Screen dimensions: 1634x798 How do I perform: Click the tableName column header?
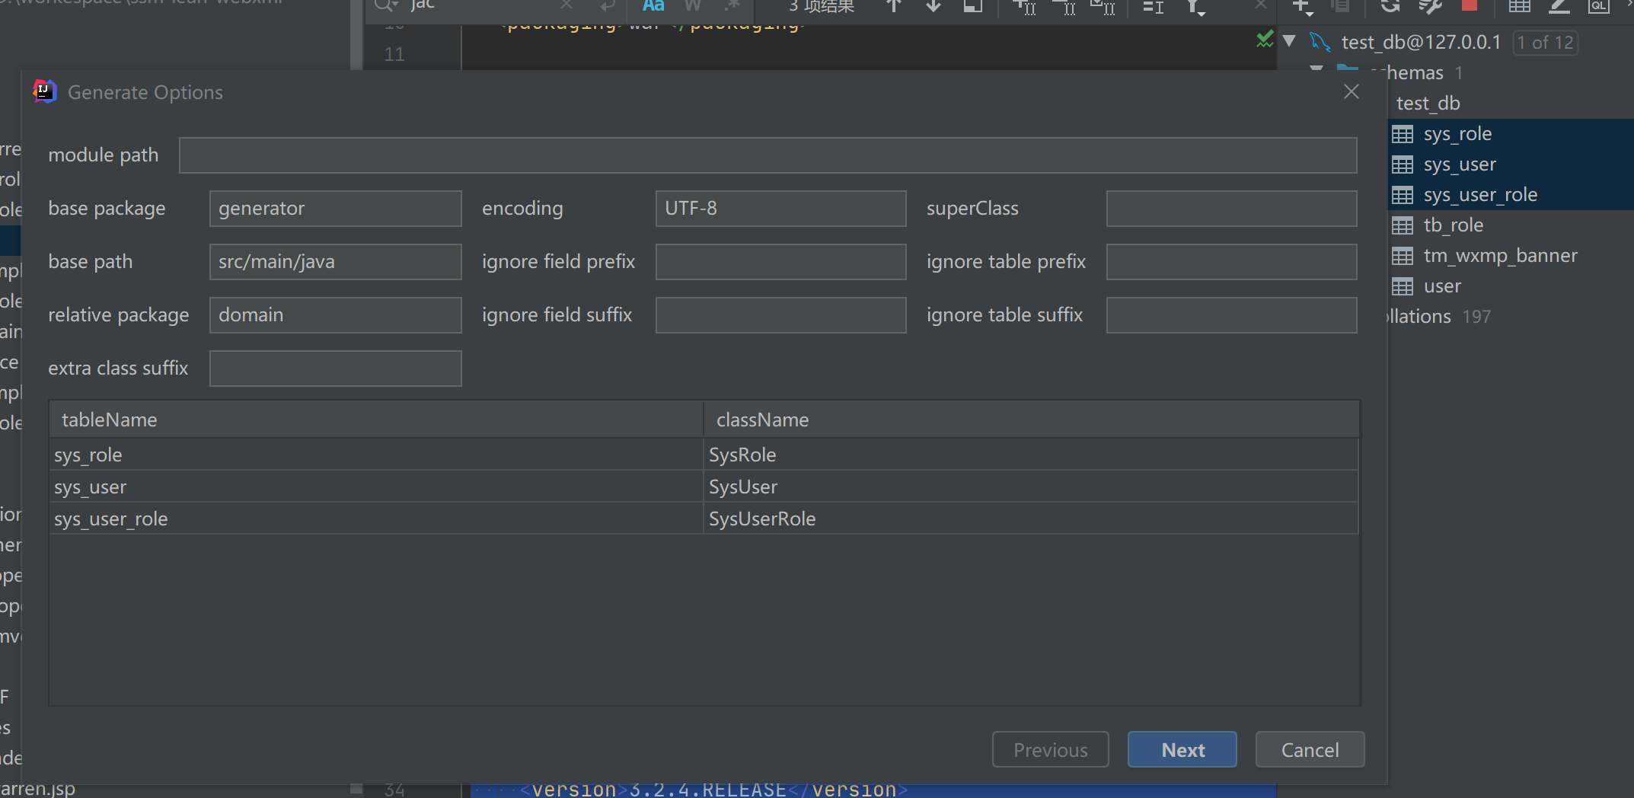click(376, 420)
